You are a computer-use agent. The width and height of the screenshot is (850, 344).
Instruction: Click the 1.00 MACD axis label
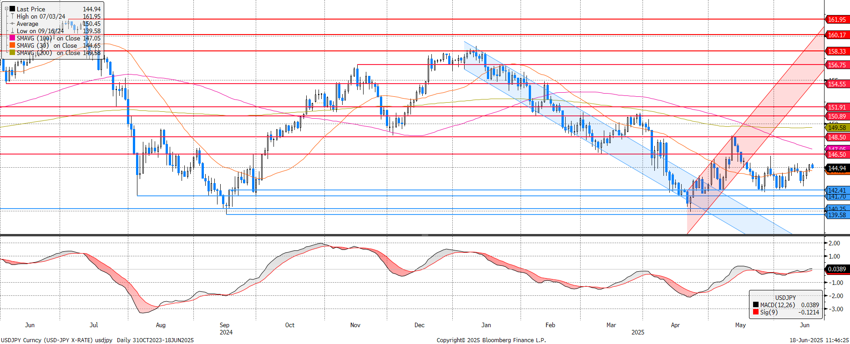click(834, 256)
